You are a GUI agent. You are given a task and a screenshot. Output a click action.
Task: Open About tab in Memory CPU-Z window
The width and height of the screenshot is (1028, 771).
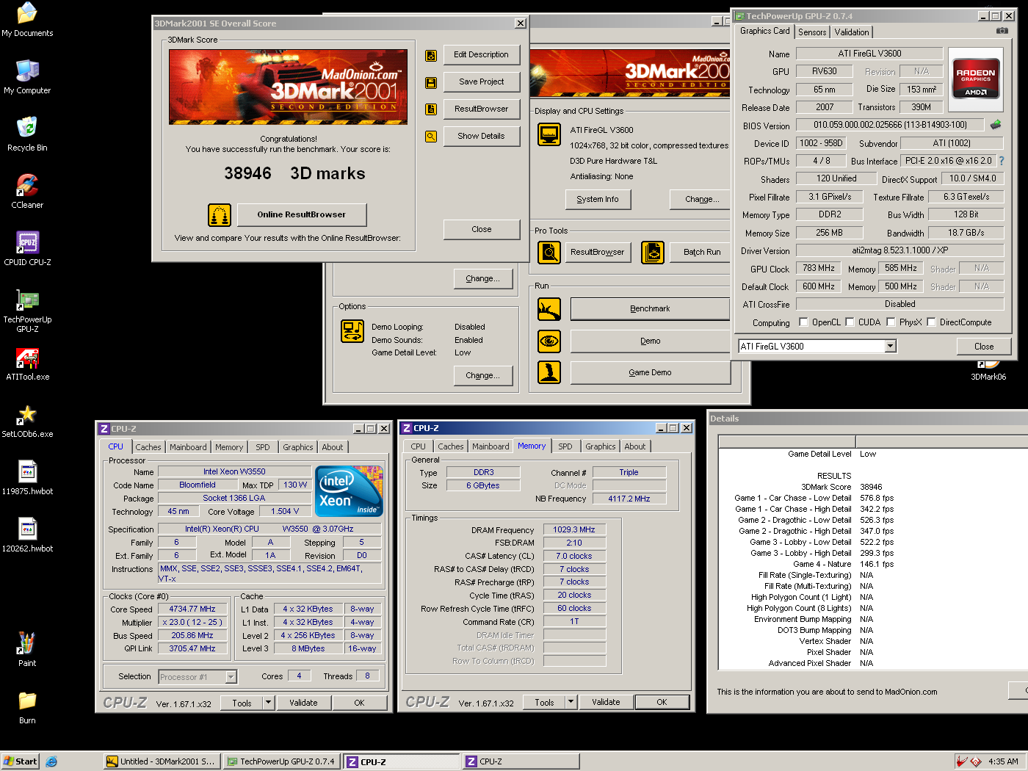635,446
